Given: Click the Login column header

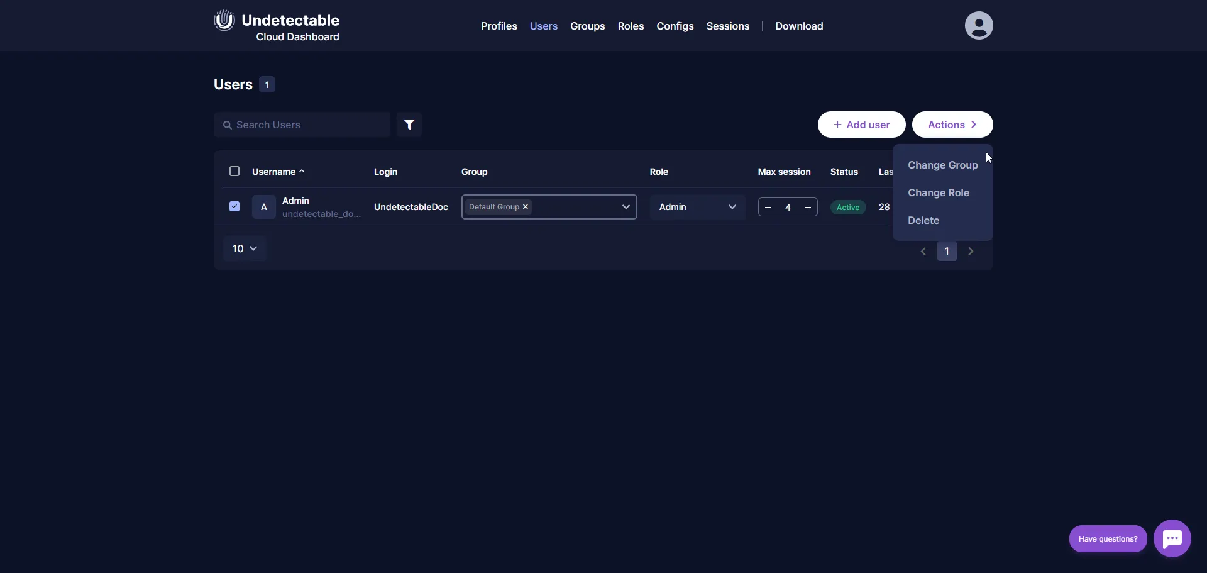Looking at the screenshot, I should (x=385, y=172).
